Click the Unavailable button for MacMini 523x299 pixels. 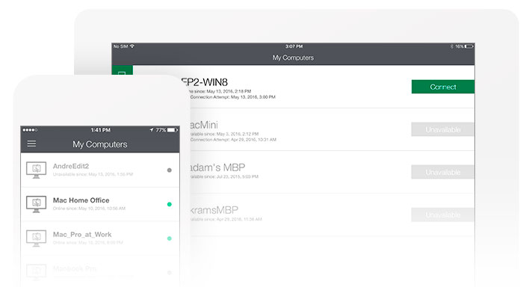pyautogui.click(x=442, y=129)
